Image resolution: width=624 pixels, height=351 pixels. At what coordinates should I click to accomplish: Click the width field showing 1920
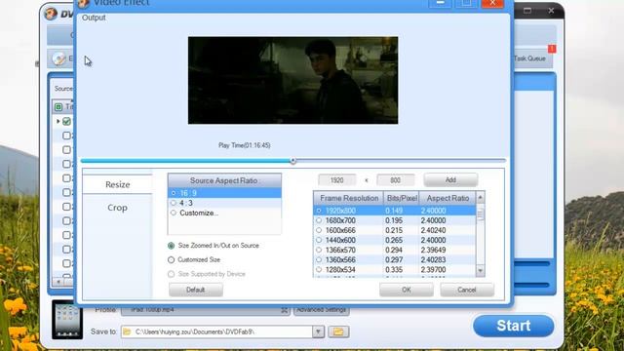point(336,180)
